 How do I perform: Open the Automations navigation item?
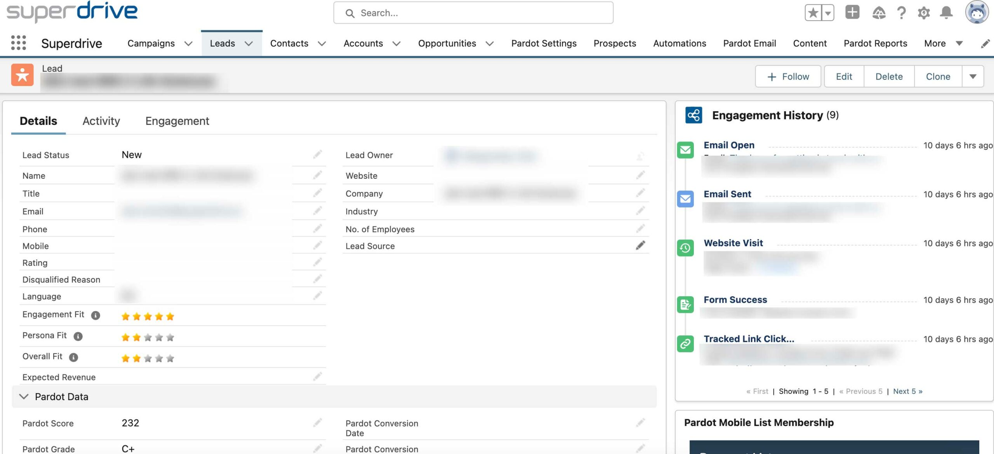click(x=679, y=43)
